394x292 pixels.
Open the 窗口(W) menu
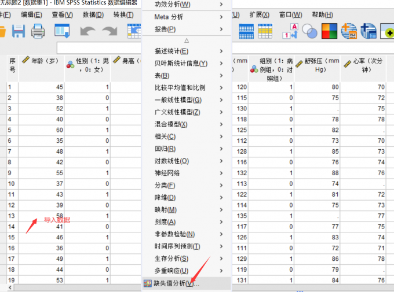pyautogui.click(x=291, y=15)
